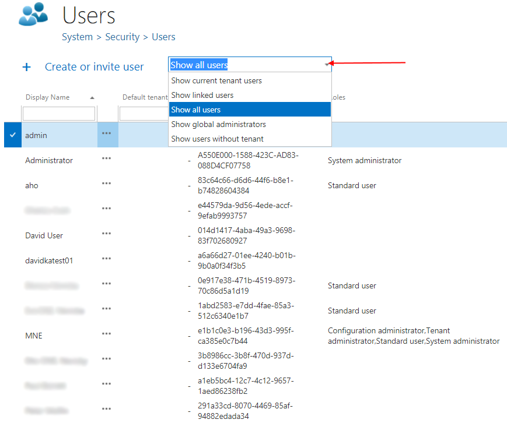This screenshot has height=423, width=507.
Task: Choose 'Show current tenant users' option
Action: (216, 80)
